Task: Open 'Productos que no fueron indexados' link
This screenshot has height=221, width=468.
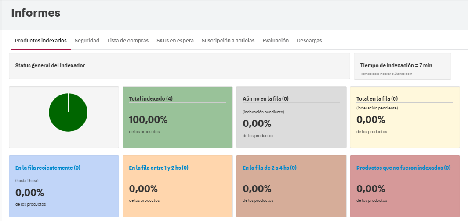Action: click(x=403, y=168)
